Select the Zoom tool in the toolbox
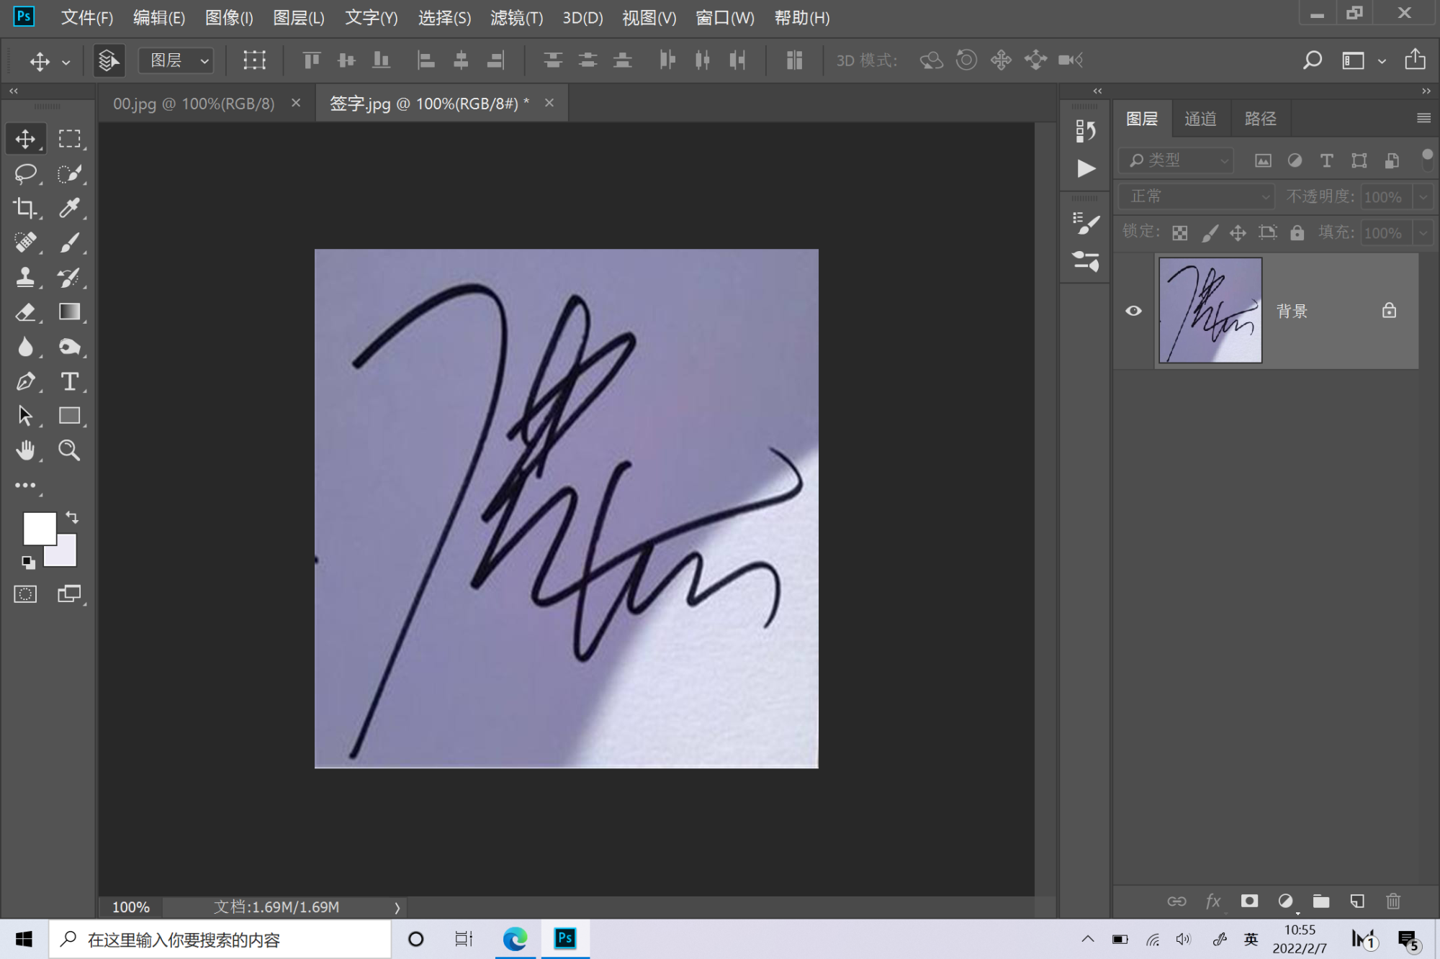Viewport: 1440px width, 959px height. [x=70, y=450]
